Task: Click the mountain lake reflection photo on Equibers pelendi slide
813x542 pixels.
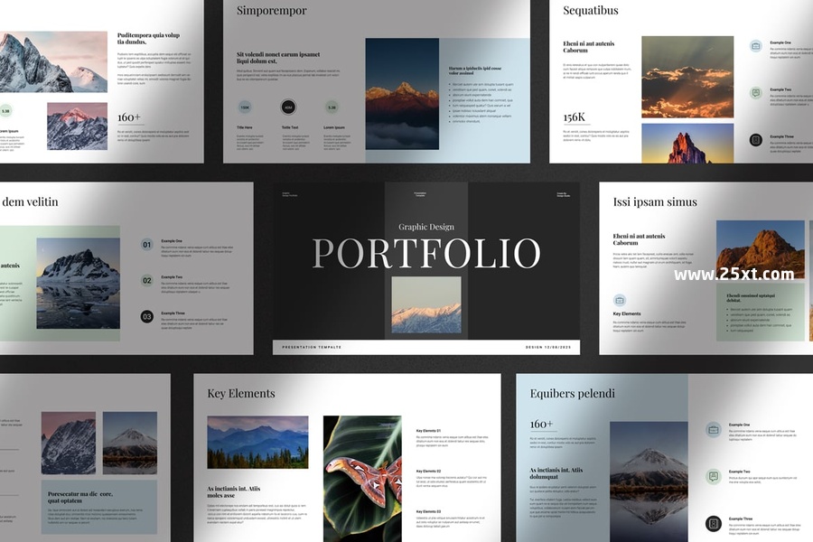Action: 649,481
